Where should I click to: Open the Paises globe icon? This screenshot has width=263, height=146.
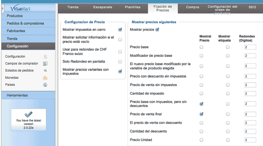(45, 85)
